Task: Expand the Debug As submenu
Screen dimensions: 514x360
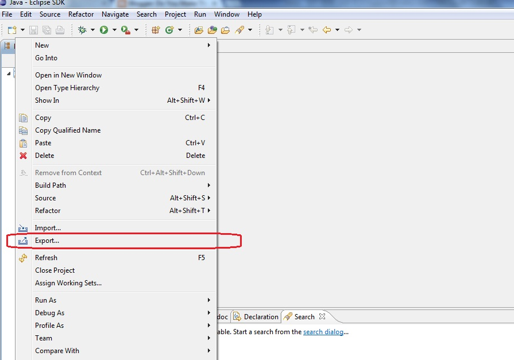Action: pyautogui.click(x=115, y=313)
